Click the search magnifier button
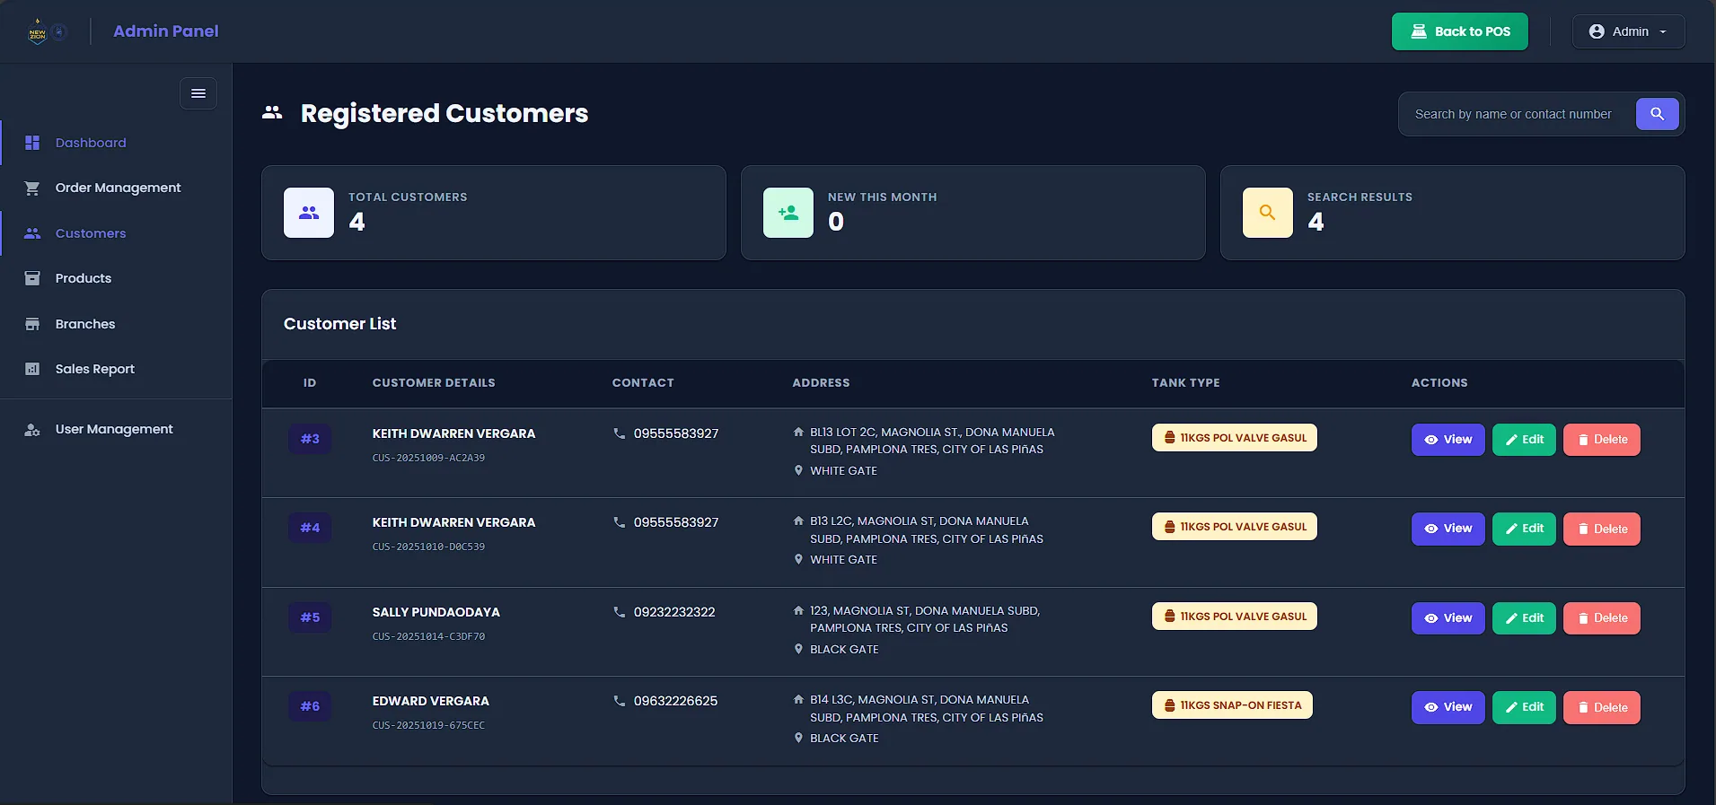 click(1657, 114)
